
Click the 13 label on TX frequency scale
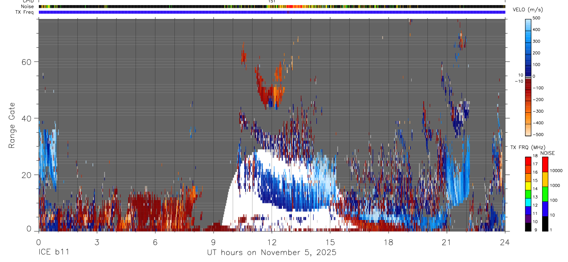pyautogui.click(x=535, y=198)
